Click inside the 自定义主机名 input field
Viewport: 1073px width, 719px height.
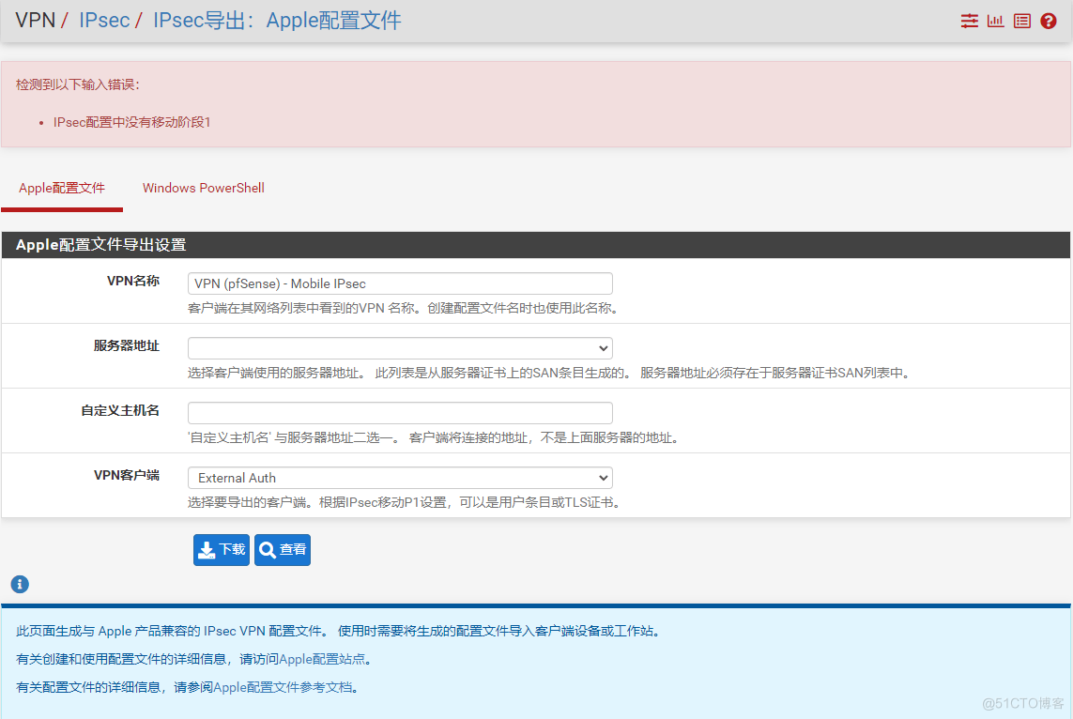(x=399, y=412)
